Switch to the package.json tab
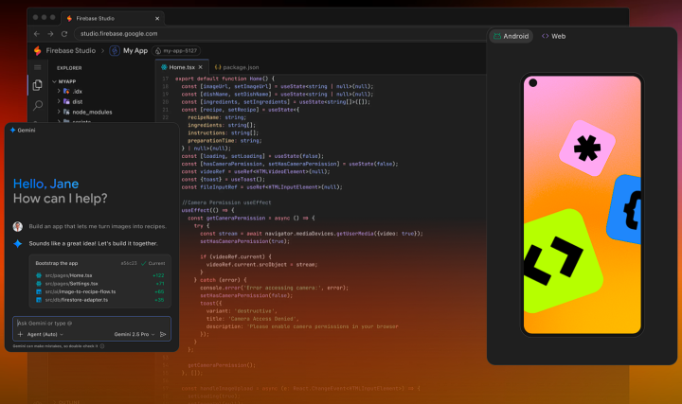This screenshot has width=682, height=404. click(x=237, y=67)
